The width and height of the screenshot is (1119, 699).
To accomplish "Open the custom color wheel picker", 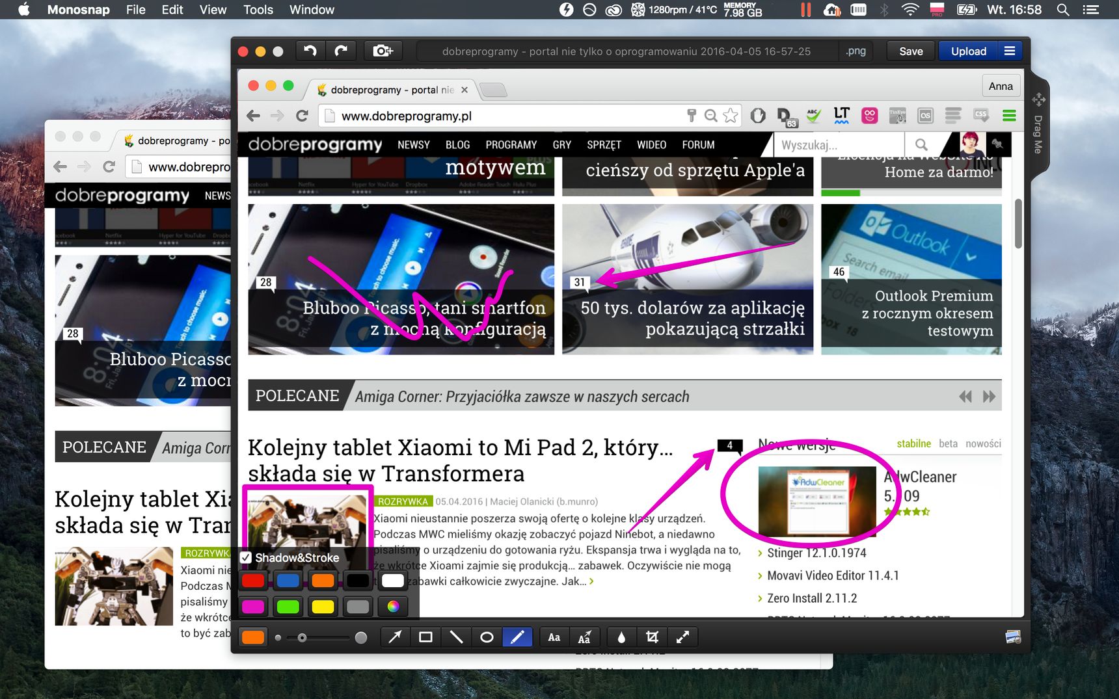I will 393,607.
